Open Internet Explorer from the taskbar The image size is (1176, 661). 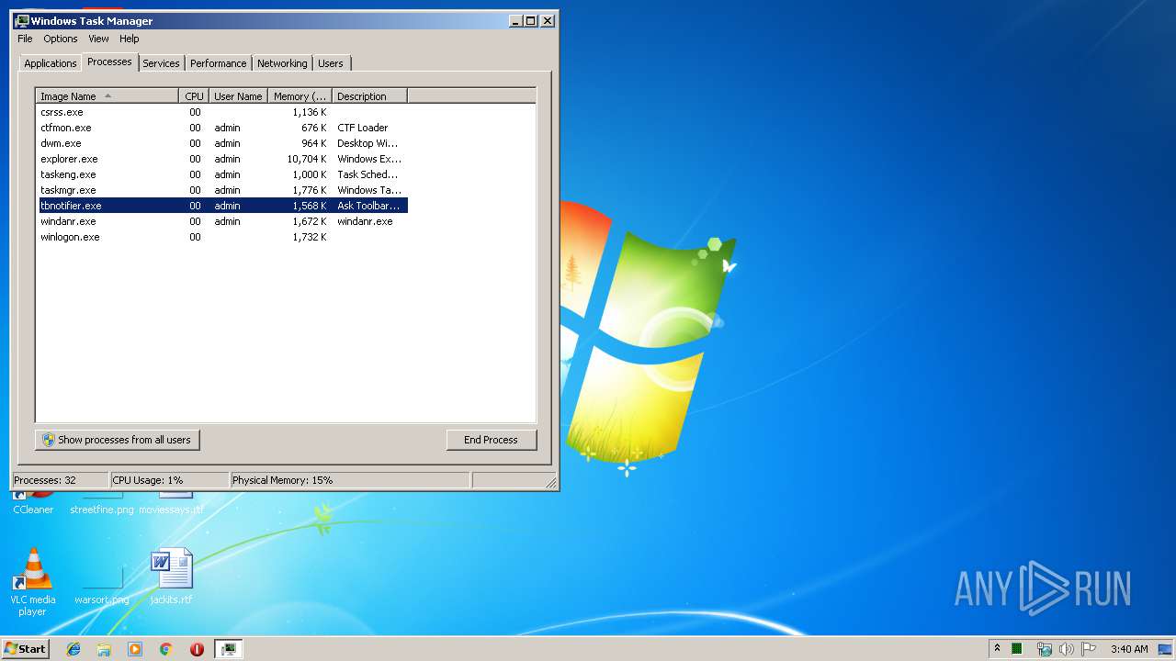coord(73,649)
